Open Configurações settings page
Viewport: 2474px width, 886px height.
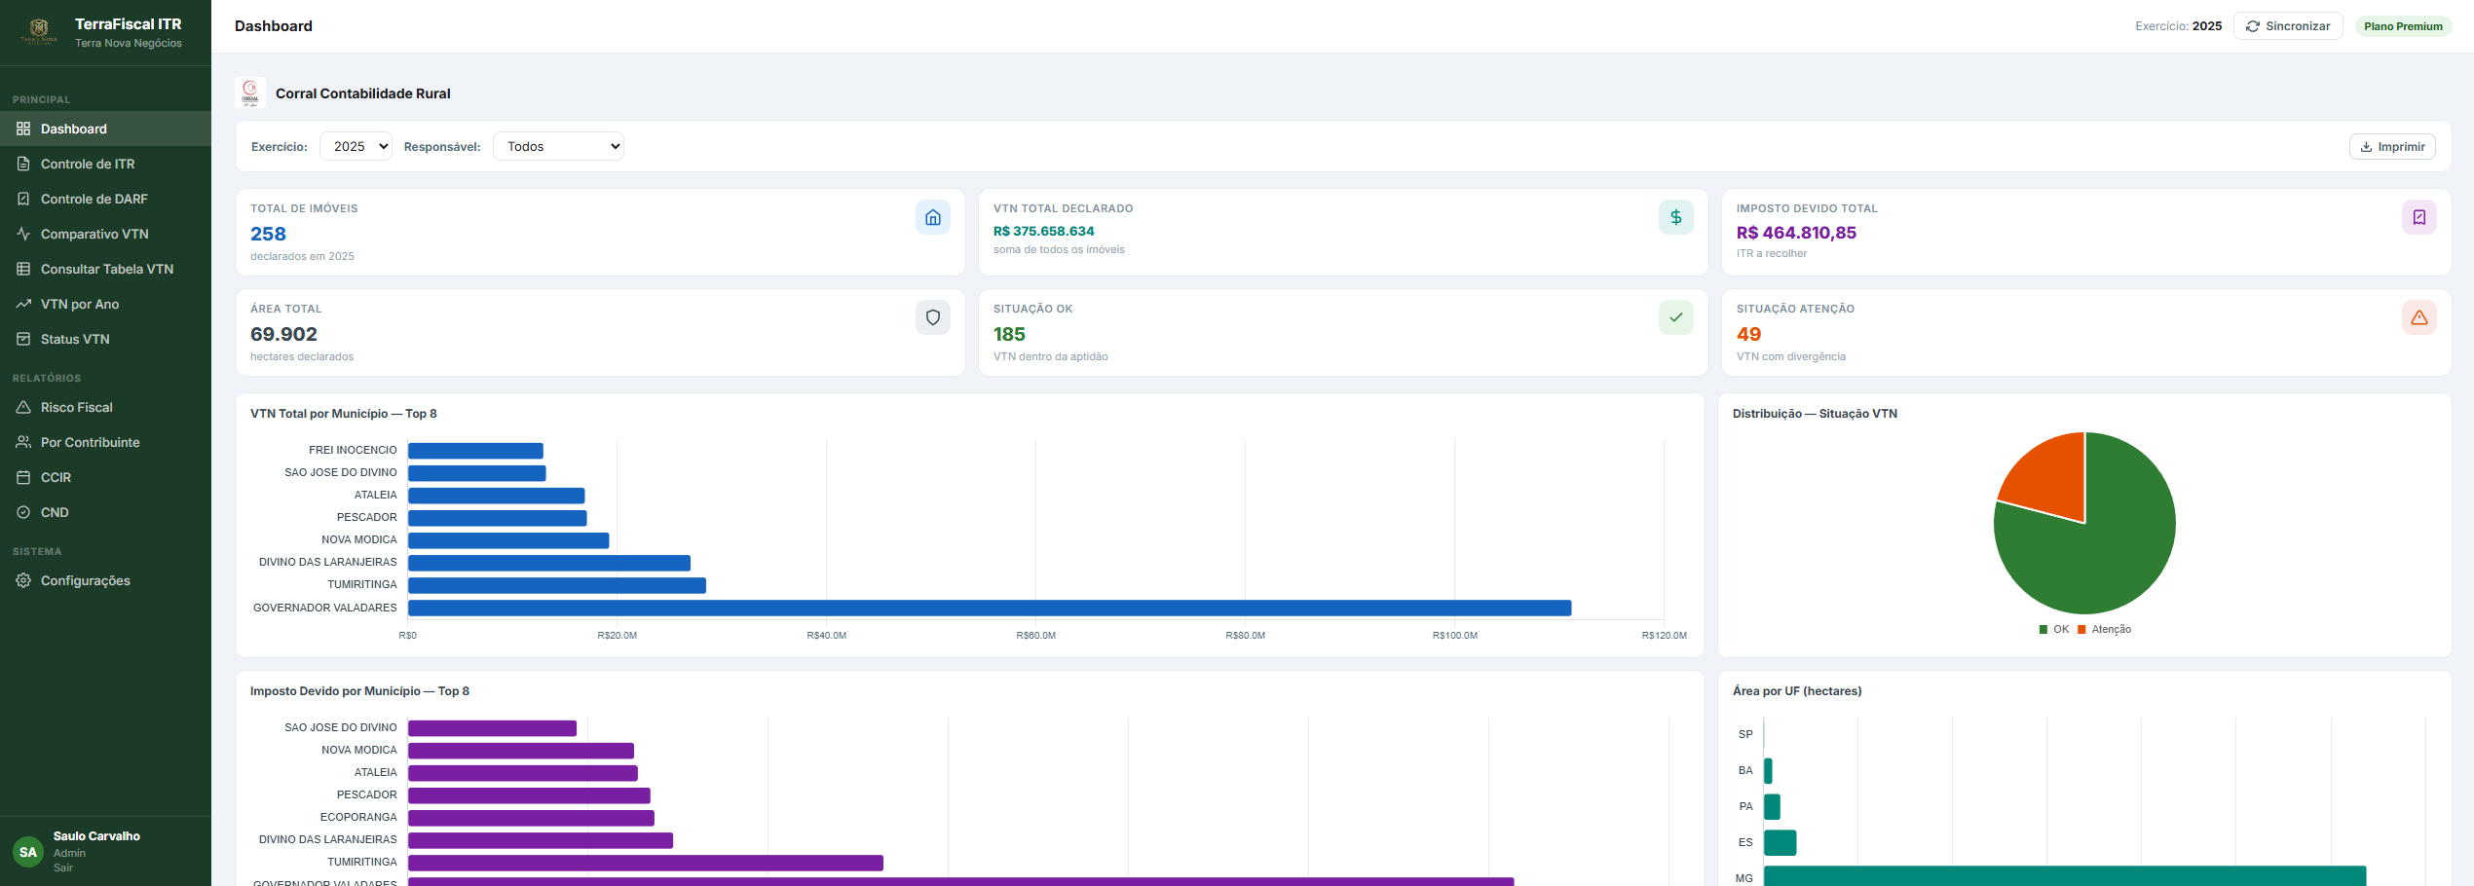[x=105, y=580]
